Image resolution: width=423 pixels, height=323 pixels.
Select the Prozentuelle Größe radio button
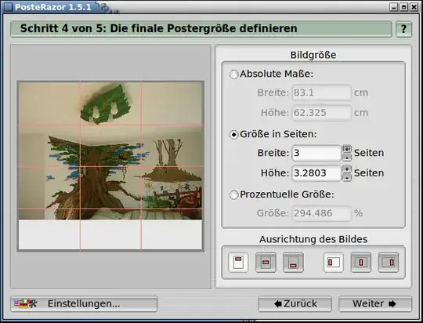click(x=233, y=194)
